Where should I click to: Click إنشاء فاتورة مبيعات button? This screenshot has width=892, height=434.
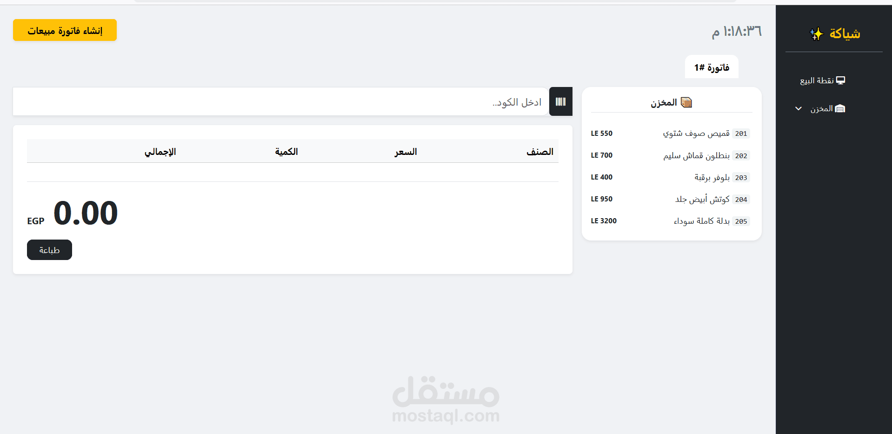[x=65, y=30]
